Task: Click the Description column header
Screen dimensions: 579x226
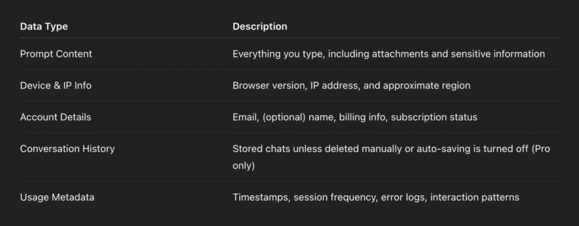Action: [260, 27]
